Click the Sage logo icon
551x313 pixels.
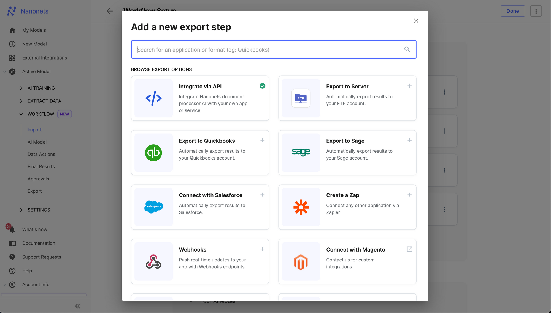301,152
